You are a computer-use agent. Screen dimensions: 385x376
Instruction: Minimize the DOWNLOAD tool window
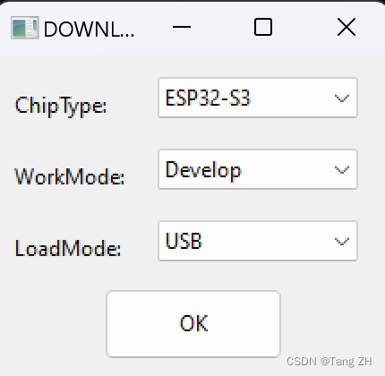182,27
